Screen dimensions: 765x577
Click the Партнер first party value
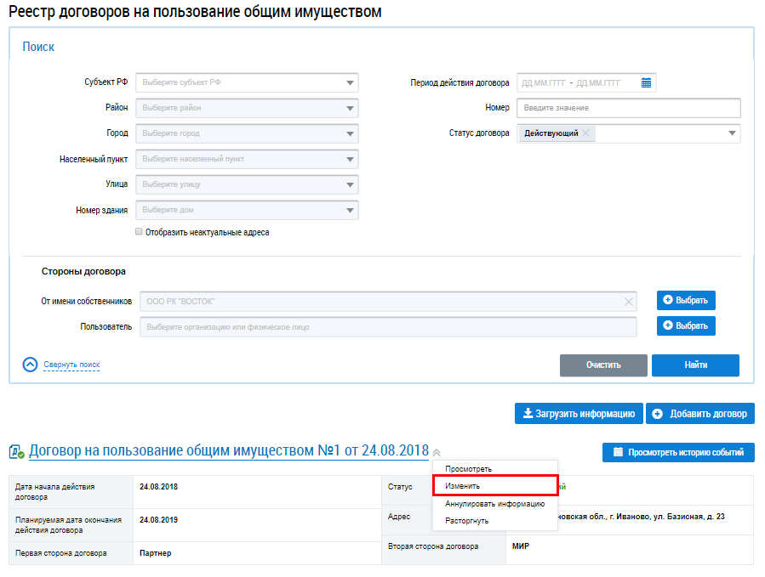155,553
